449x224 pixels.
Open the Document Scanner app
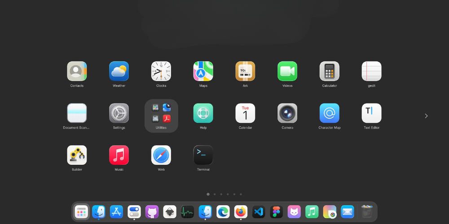(x=77, y=113)
